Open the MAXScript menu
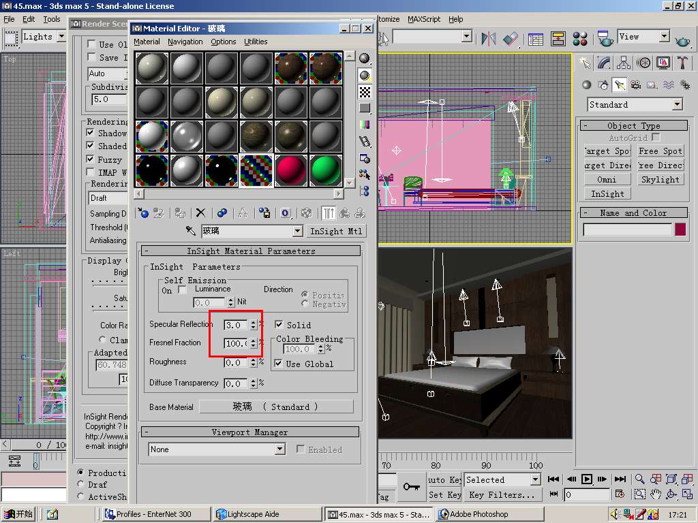698x523 pixels. [424, 19]
